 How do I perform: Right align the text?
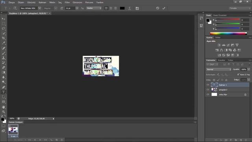pyautogui.click(x=115, y=8)
